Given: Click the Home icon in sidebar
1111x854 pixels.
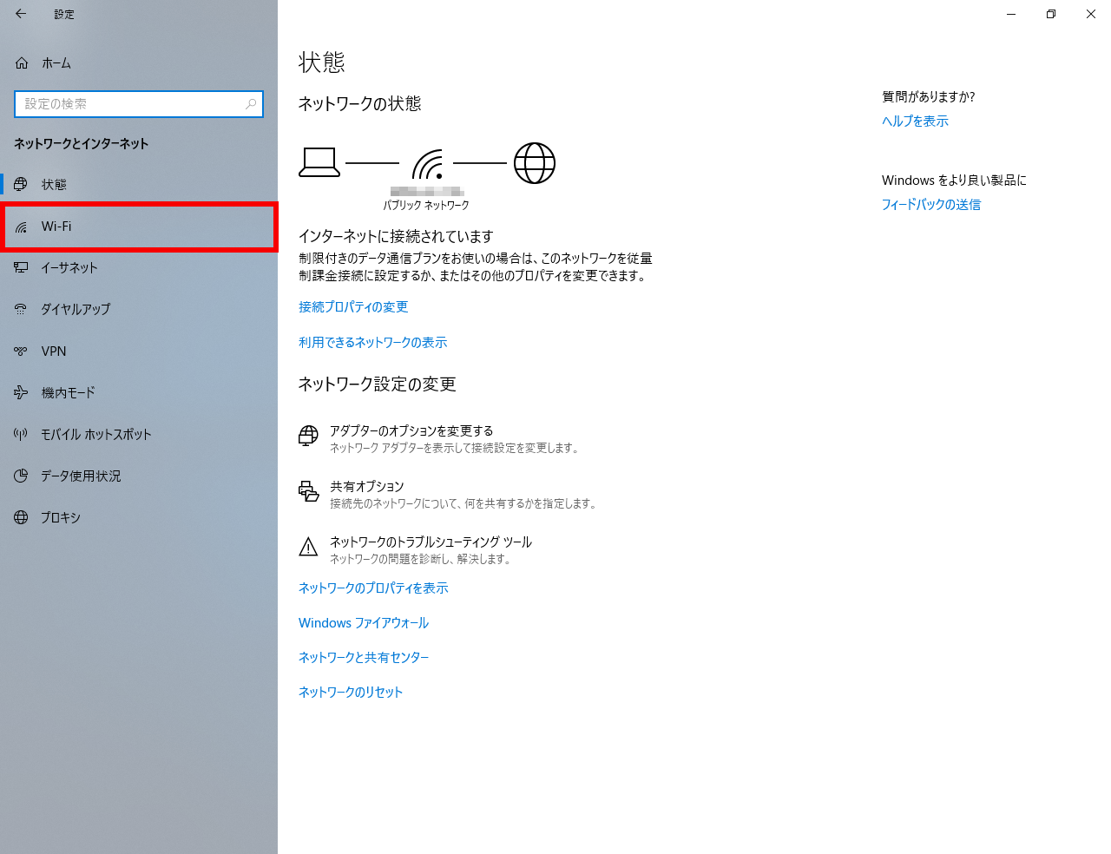Looking at the screenshot, I should point(22,63).
